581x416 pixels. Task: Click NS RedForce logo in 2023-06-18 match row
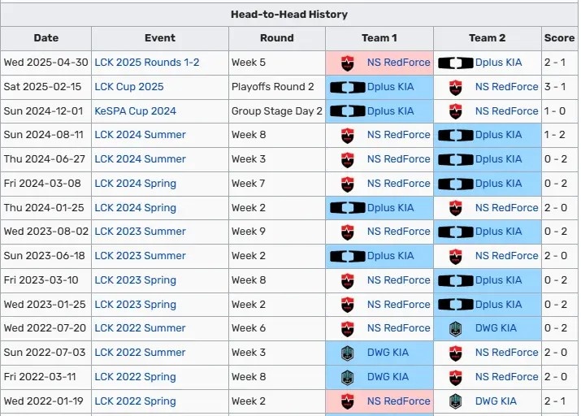point(456,256)
